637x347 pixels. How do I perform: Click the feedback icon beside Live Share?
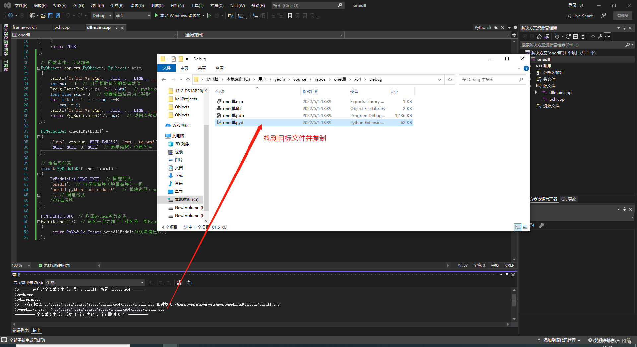tap(603, 16)
